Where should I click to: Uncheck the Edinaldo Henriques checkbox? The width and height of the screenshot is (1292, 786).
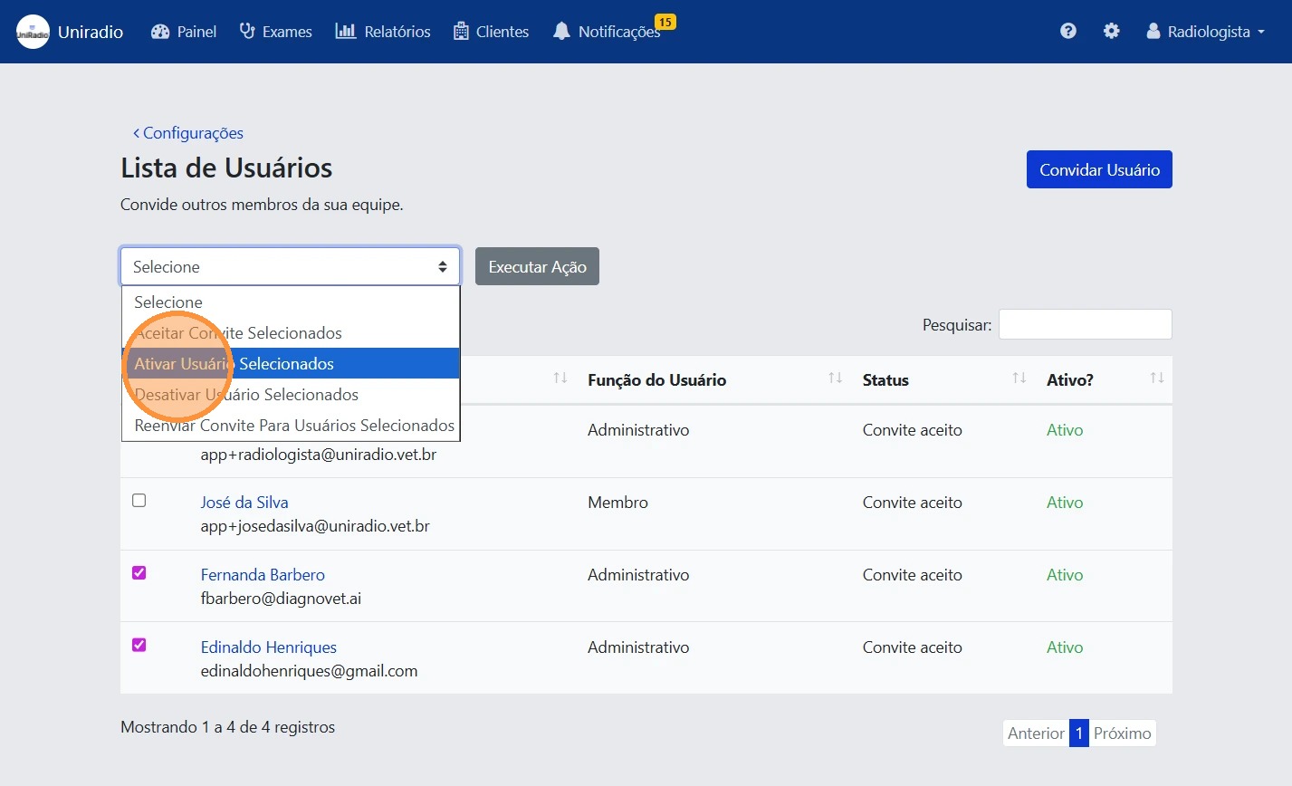(x=139, y=646)
